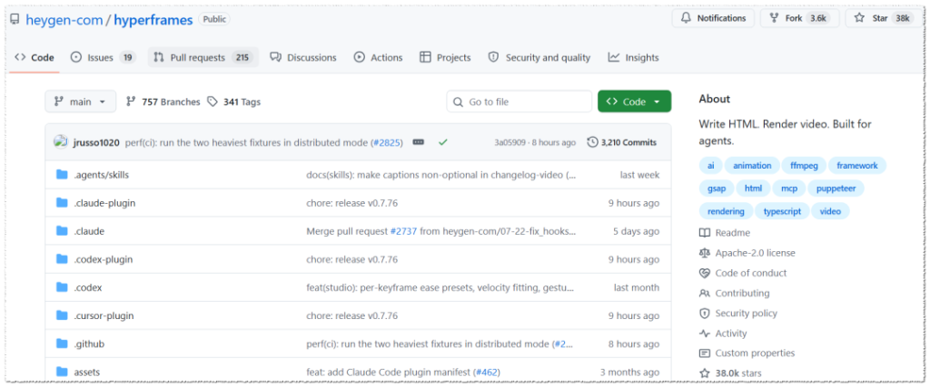View 3,210 Commits history
The height and width of the screenshot is (387, 930).
pos(621,142)
